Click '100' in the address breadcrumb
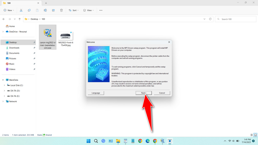 click(43, 19)
